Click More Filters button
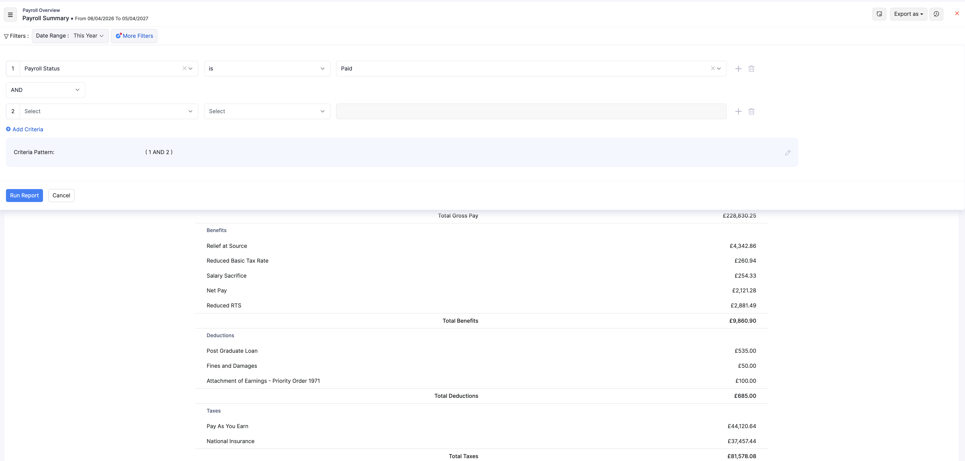965x461 pixels. (x=134, y=36)
